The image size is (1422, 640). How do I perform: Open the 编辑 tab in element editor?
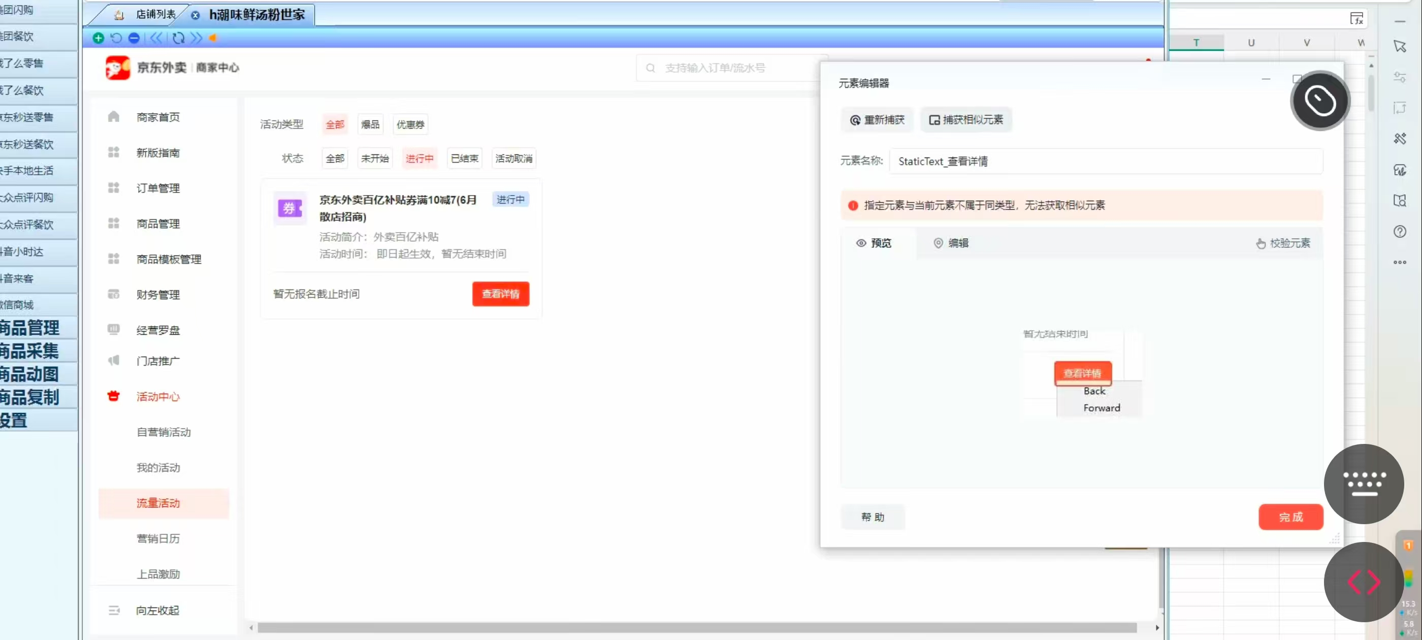(951, 243)
